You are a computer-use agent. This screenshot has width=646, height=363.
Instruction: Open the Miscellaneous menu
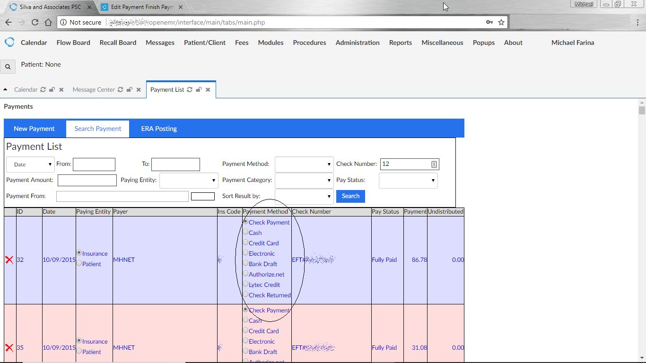click(442, 43)
